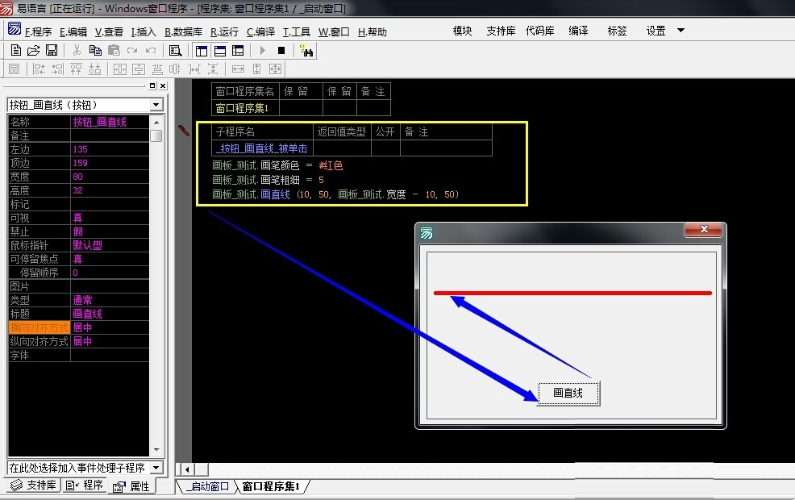Open the event handler subroutine dropdown
Screen dimensions: 795x500
point(156,468)
